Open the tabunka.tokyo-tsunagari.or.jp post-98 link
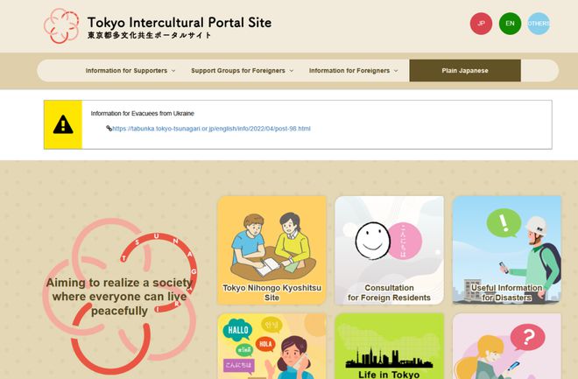The image size is (578, 379). click(211, 129)
